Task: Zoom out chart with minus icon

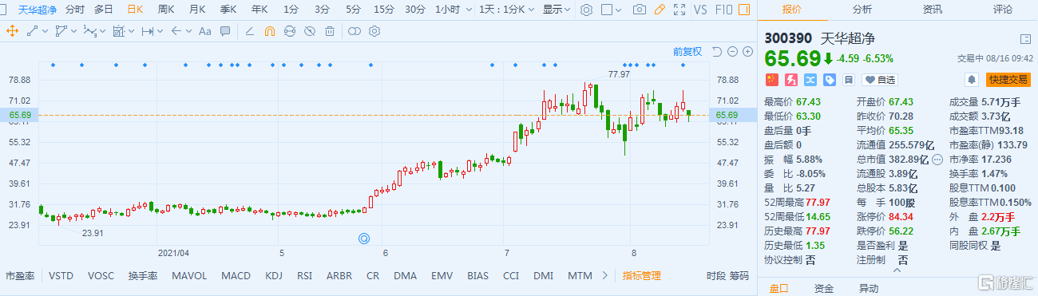Action: (x=732, y=52)
